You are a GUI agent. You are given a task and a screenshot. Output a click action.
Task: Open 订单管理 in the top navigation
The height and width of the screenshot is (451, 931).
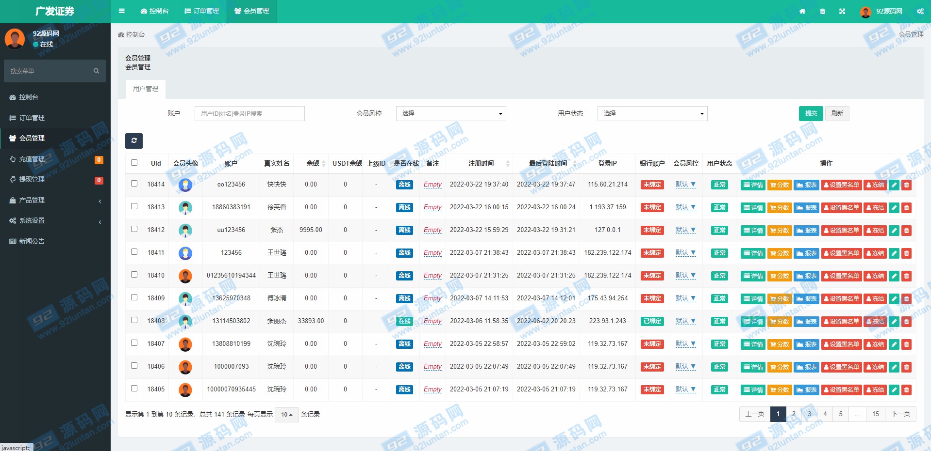point(202,11)
